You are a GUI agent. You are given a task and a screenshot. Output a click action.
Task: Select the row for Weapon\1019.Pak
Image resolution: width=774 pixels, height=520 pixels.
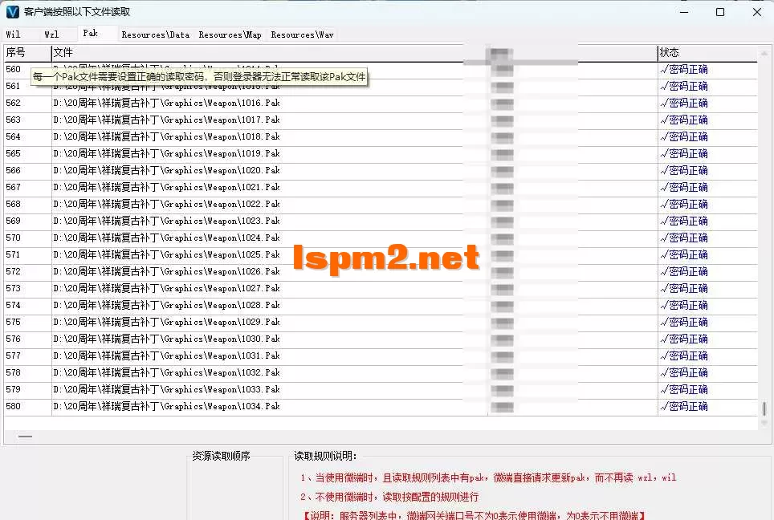tap(380, 153)
